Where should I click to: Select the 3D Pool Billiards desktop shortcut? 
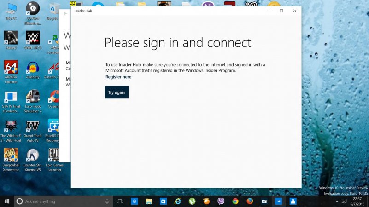(33, 13)
